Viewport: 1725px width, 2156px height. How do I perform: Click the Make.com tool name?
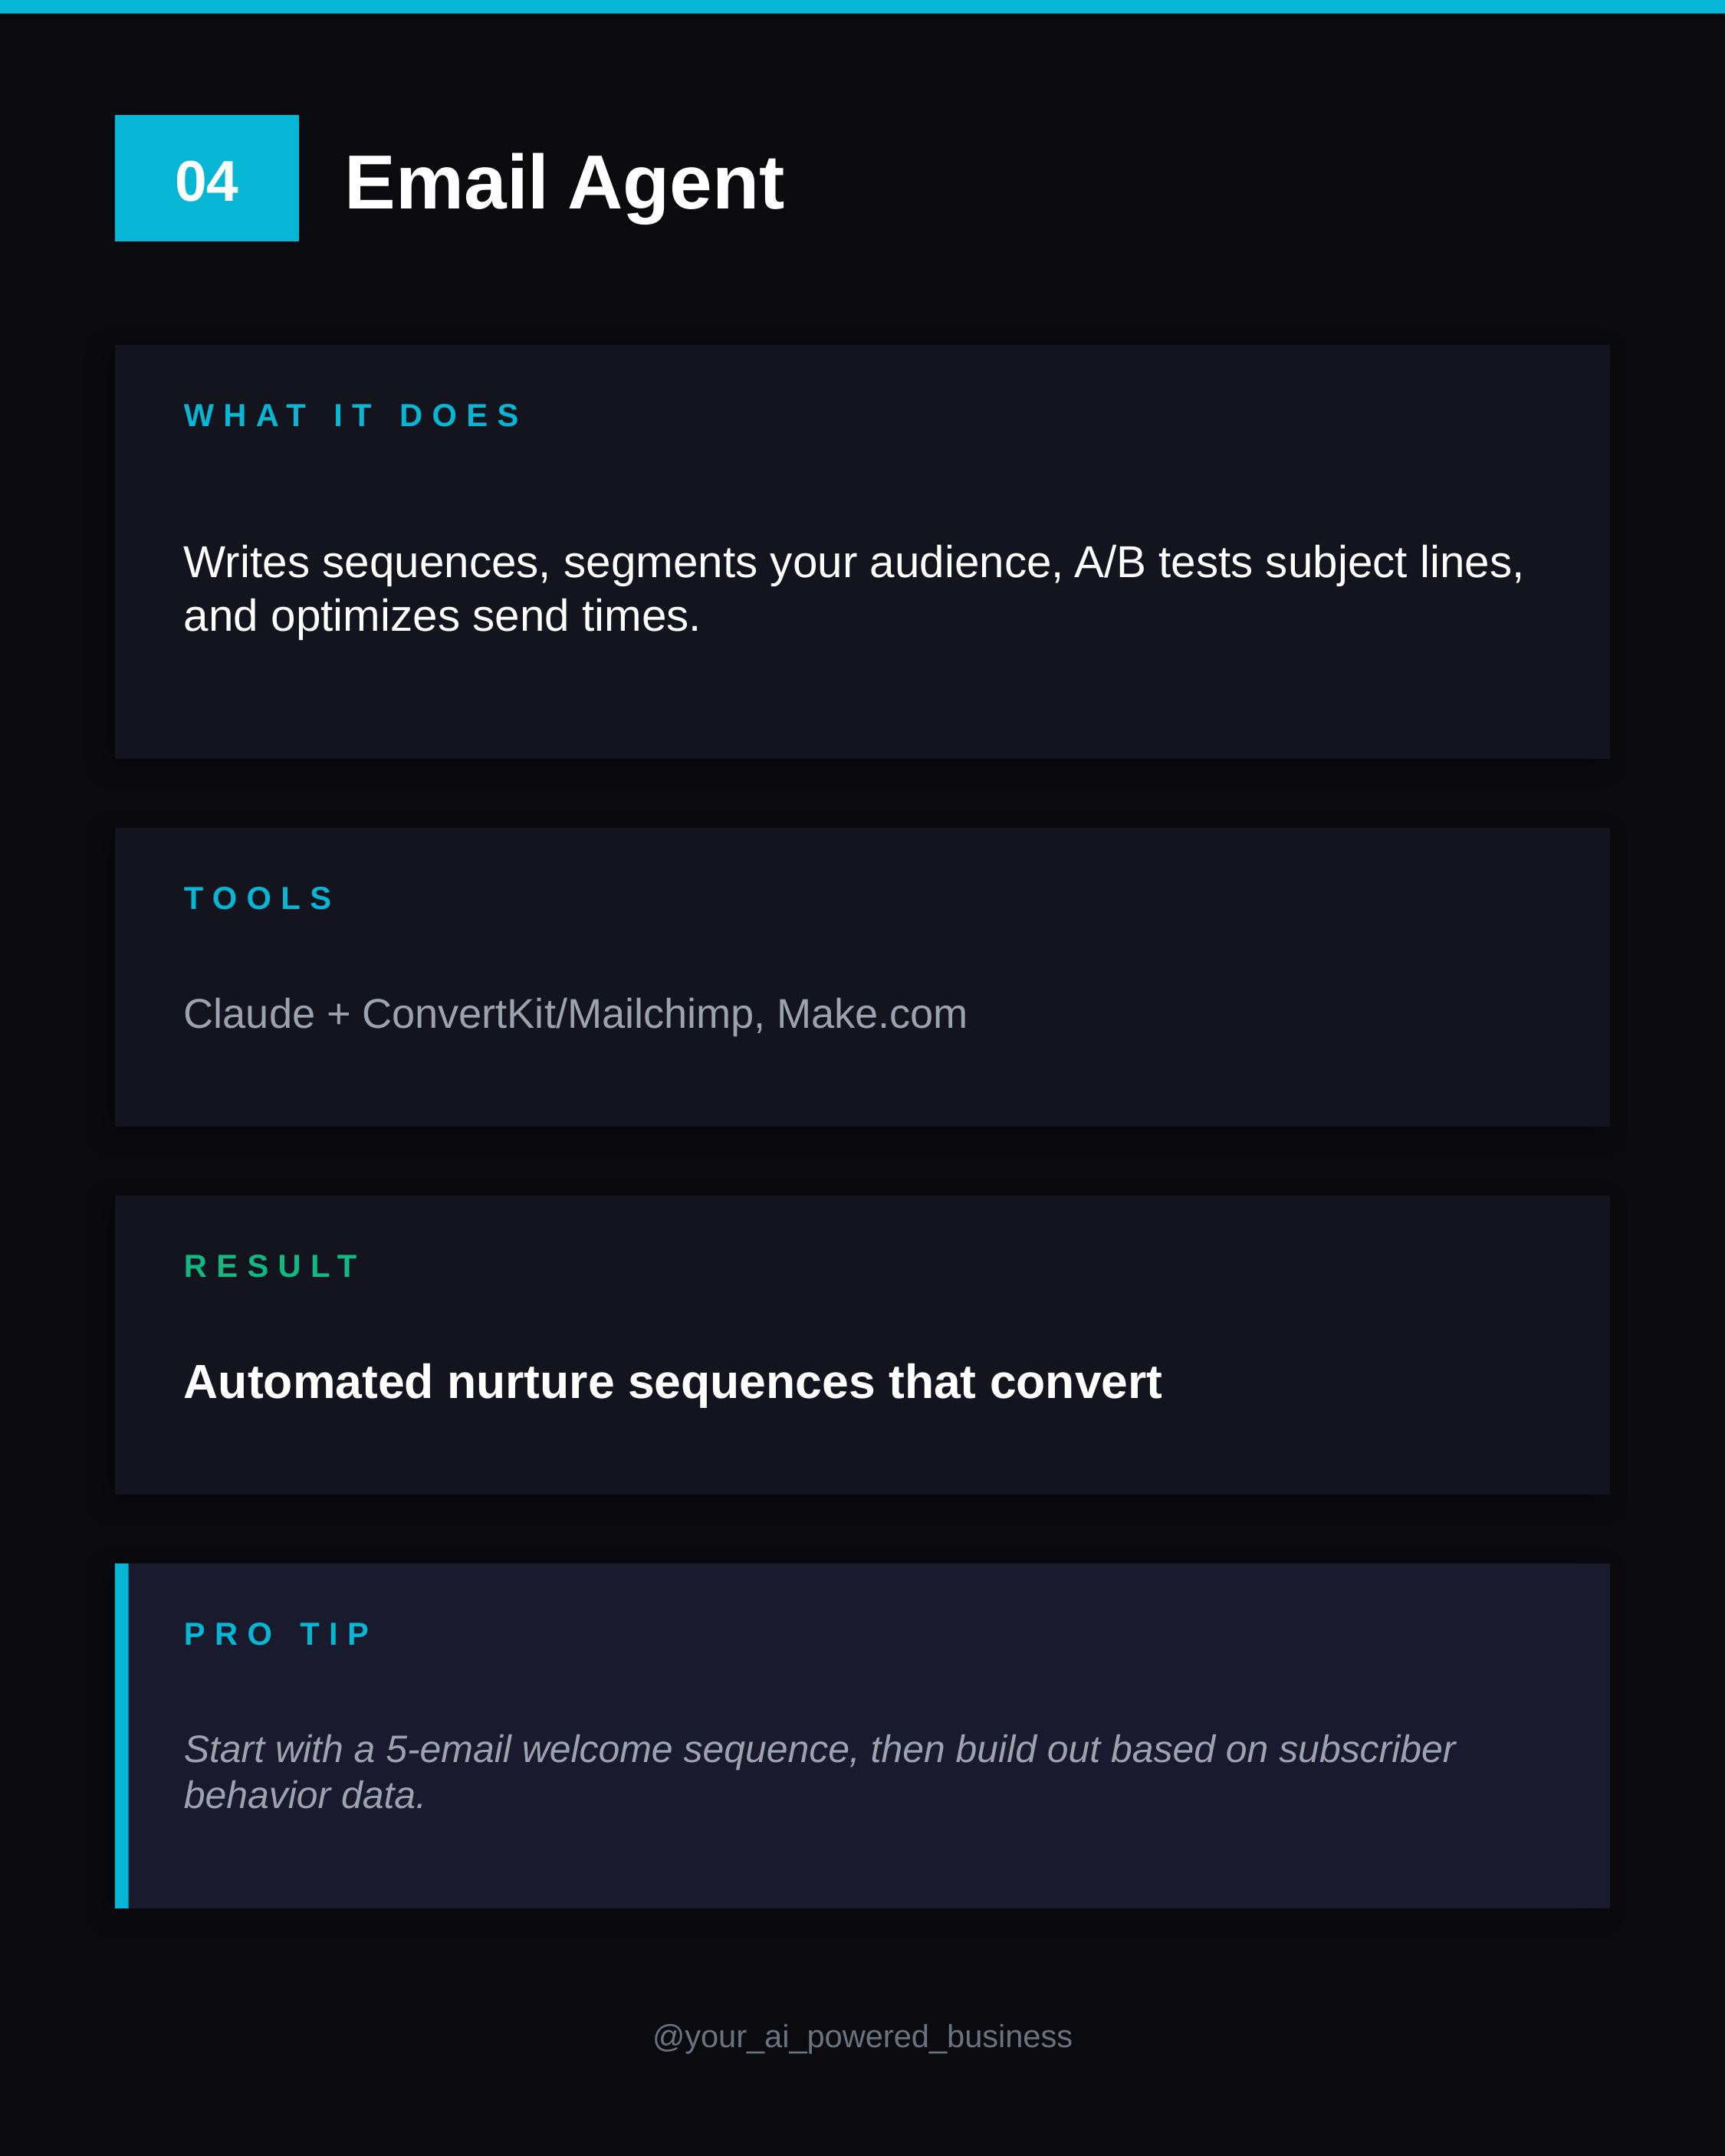click(872, 1014)
